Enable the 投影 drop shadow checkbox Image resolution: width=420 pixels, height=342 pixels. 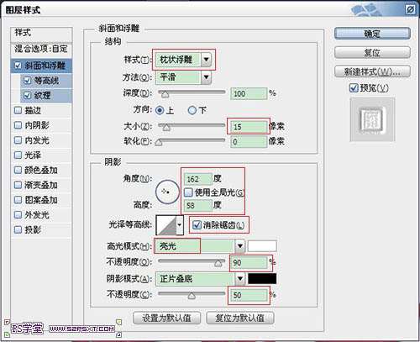point(18,229)
